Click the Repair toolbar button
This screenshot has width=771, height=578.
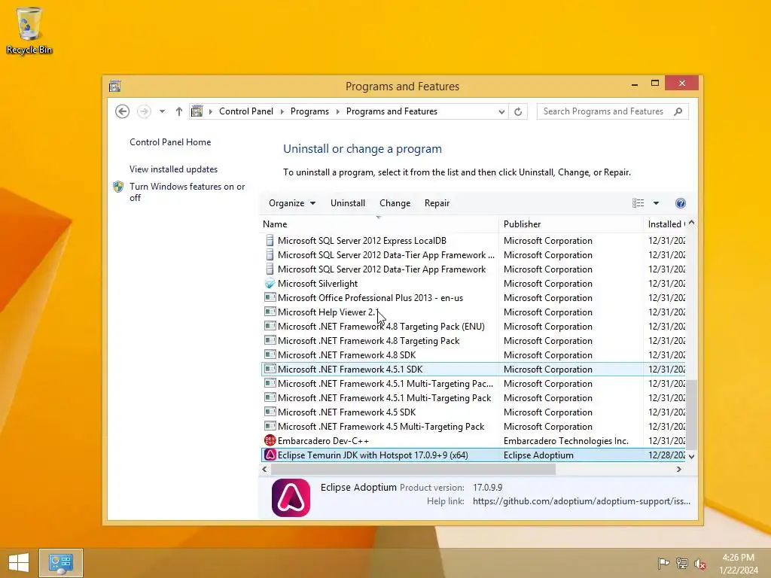pos(437,203)
